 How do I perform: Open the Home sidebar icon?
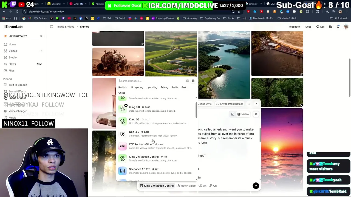click(x=5, y=44)
